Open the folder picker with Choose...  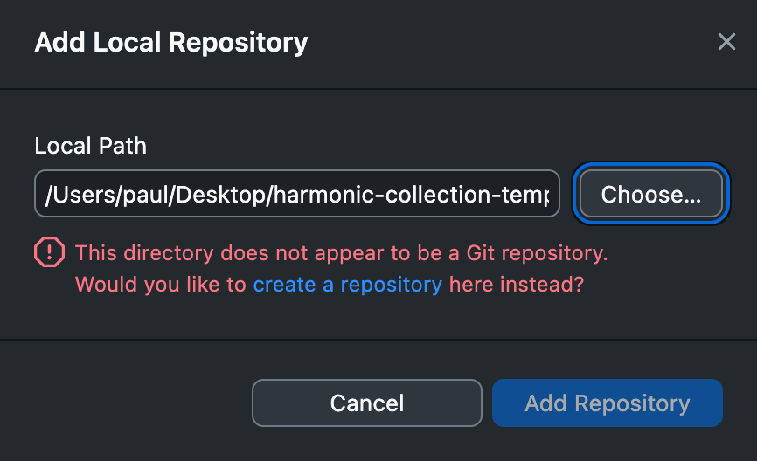[650, 194]
